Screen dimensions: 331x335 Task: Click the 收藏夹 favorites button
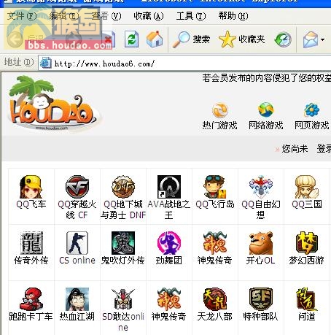point(242,39)
